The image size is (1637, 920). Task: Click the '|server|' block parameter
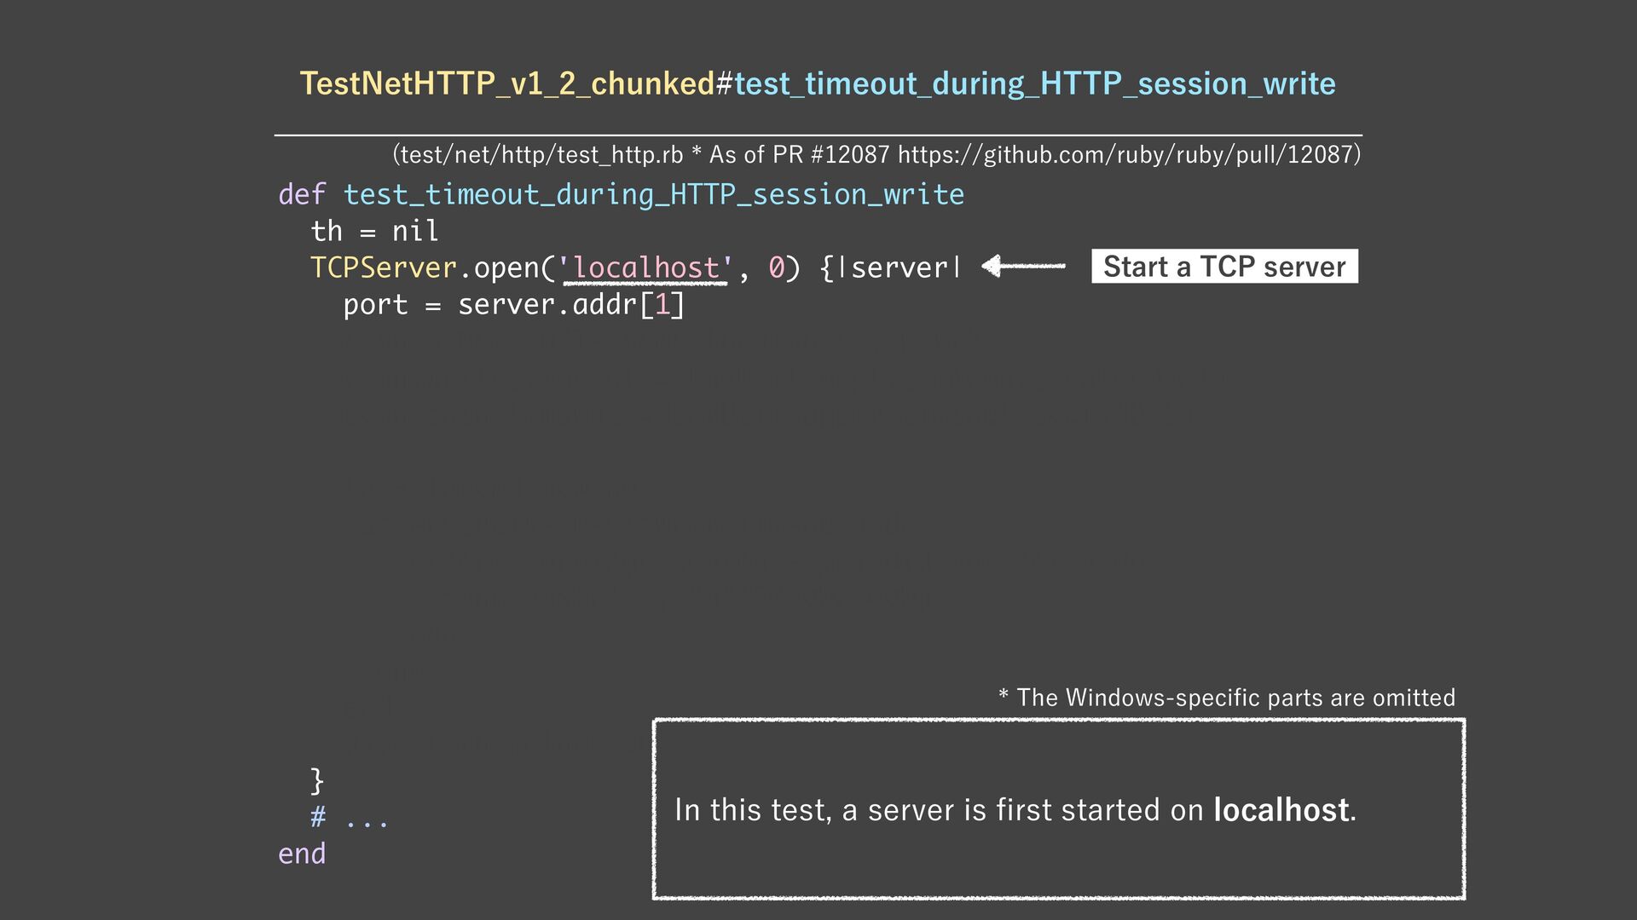click(900, 268)
